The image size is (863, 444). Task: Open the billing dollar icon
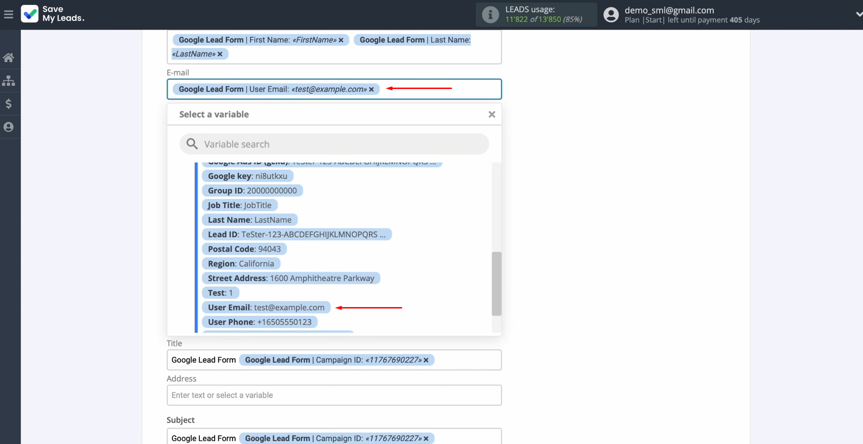click(8, 104)
